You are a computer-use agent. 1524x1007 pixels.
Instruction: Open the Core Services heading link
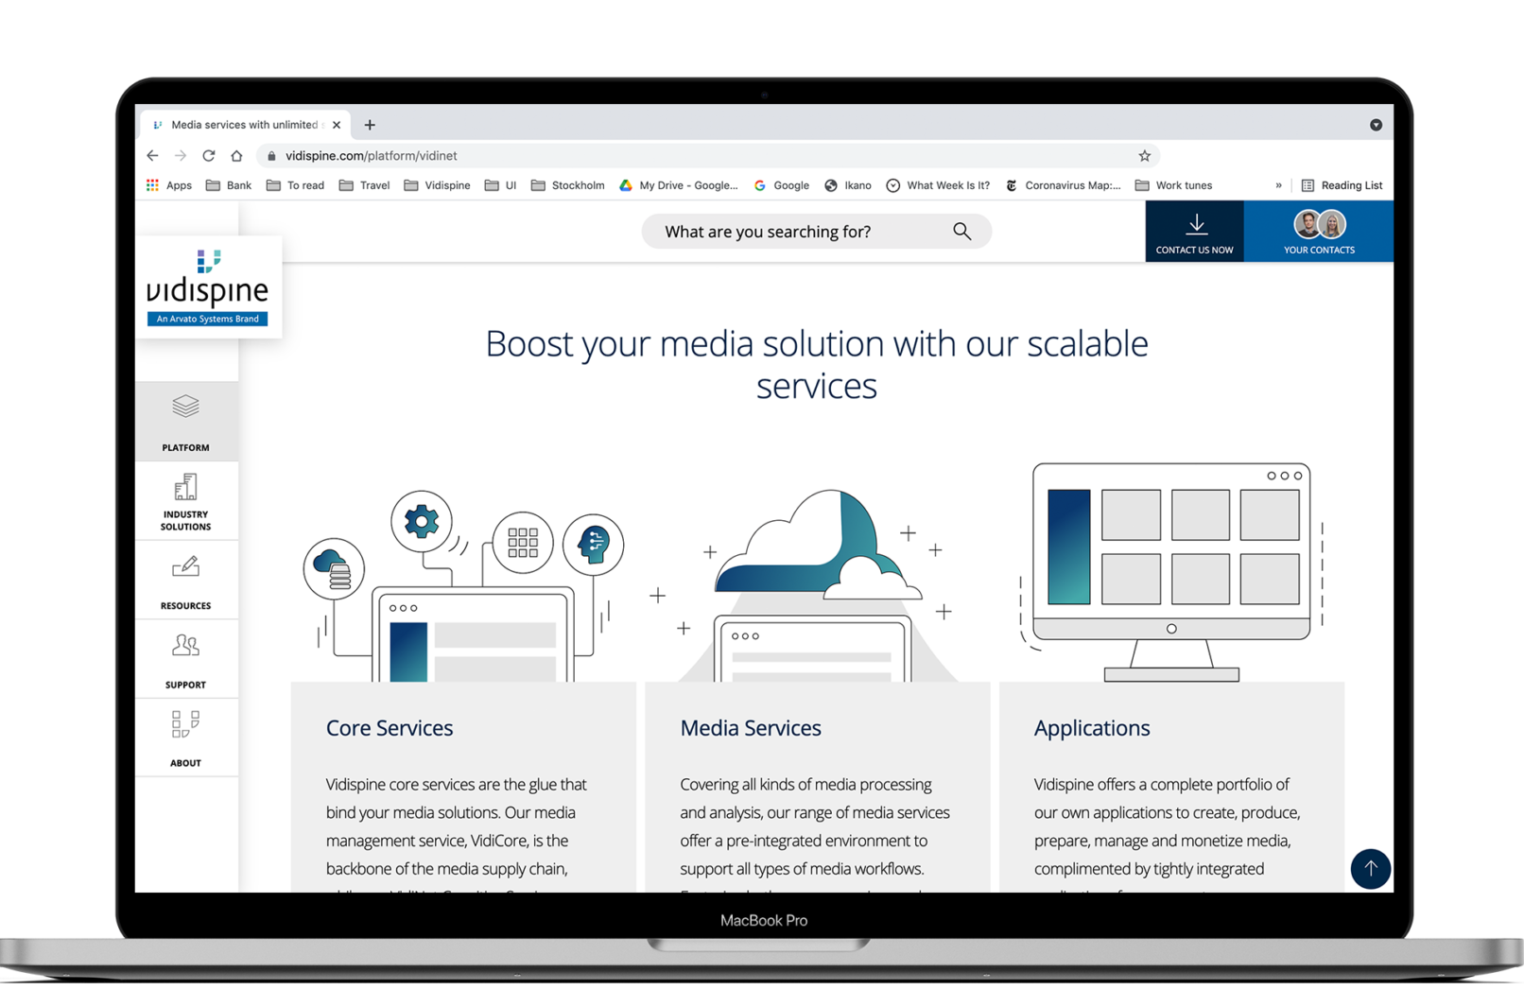pos(390,728)
